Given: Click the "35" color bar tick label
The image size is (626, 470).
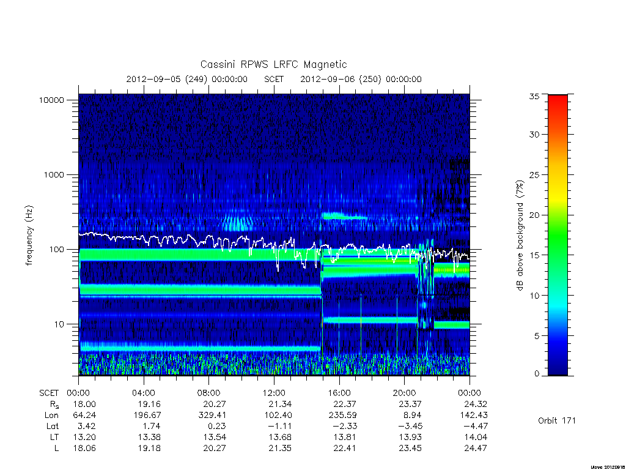Looking at the screenshot, I should [x=534, y=97].
